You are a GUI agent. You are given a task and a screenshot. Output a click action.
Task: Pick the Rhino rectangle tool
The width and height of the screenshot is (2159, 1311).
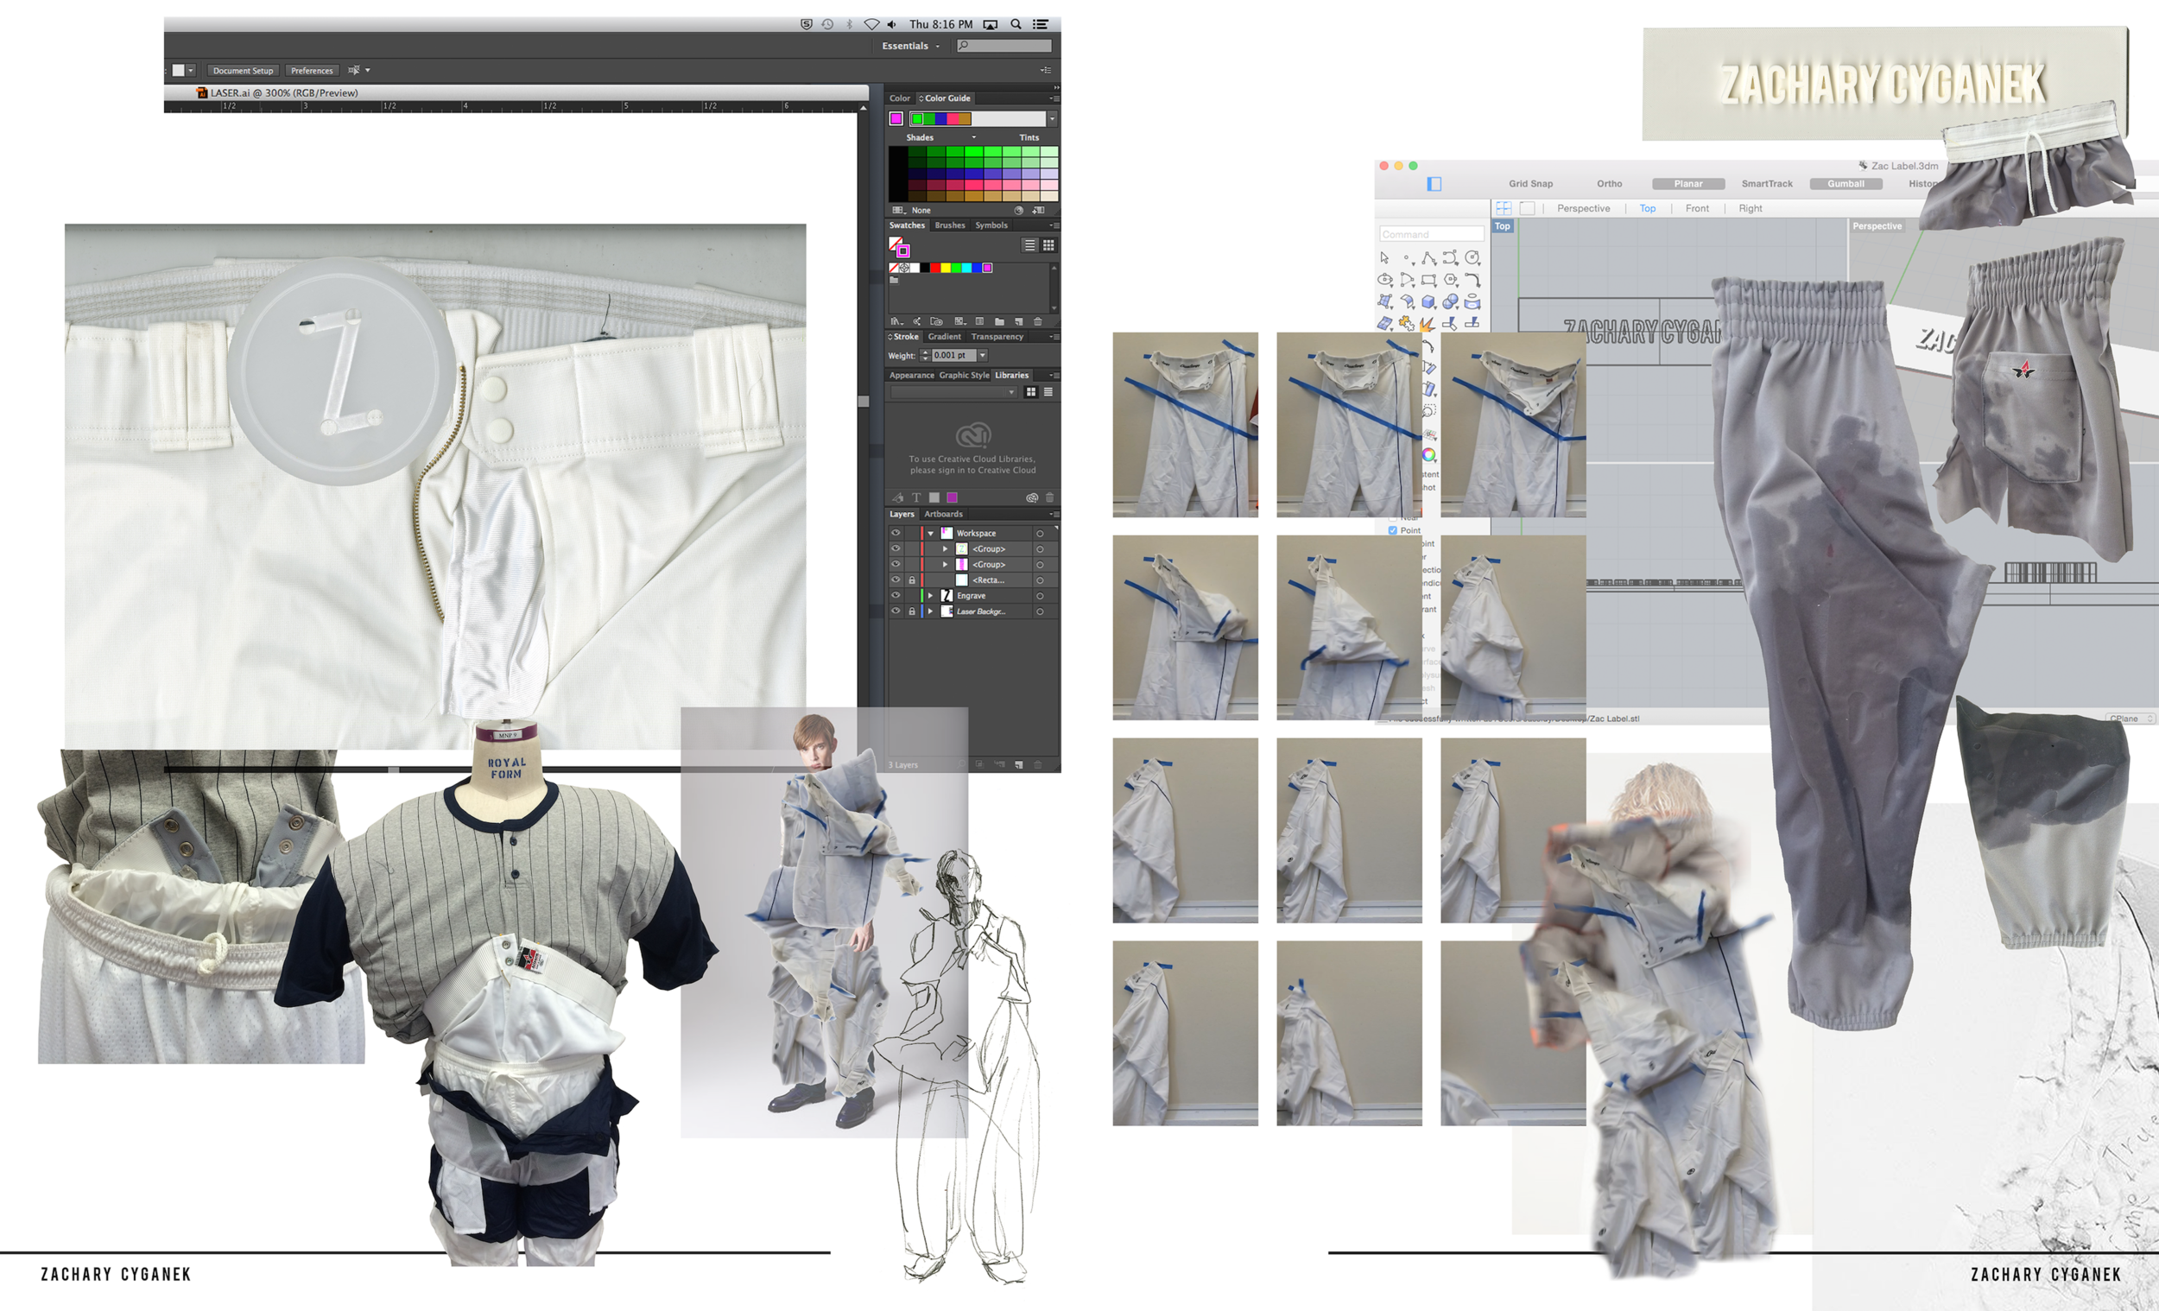click(1429, 280)
